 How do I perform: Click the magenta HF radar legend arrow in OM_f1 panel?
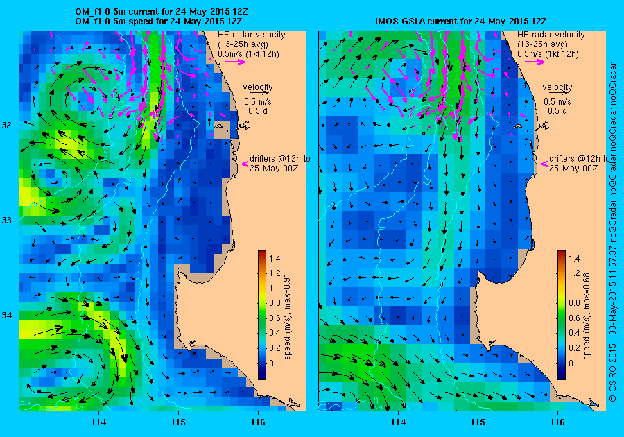(x=235, y=62)
